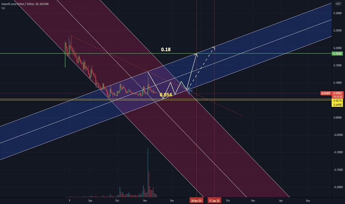Click the yellow 0.054 text annotation
Viewport: 345px width, 204px height.
(166, 95)
